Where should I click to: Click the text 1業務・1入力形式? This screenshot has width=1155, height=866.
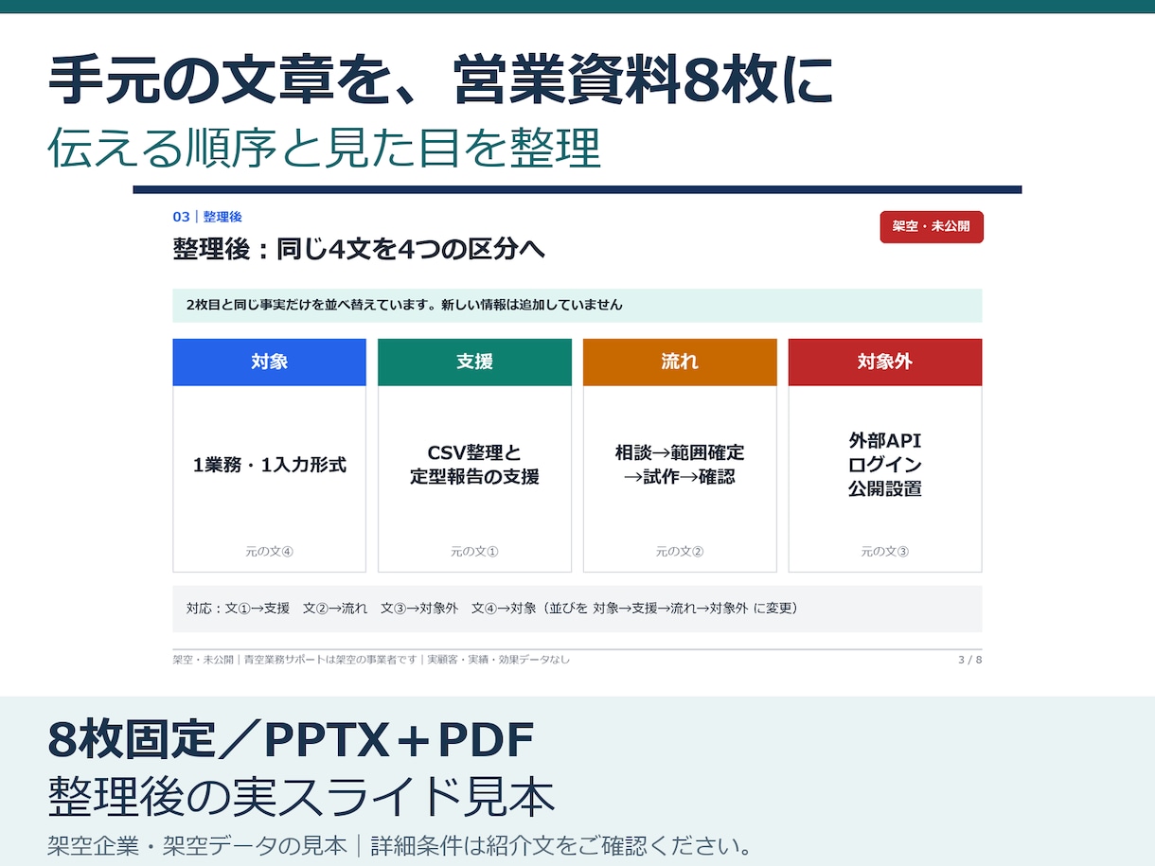click(270, 465)
